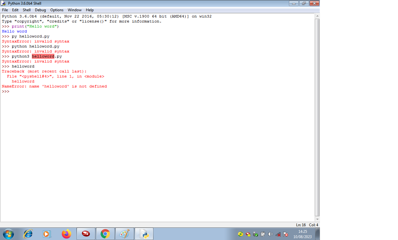Click the highlighted 'helloword' text
The width and height of the screenshot is (398, 240).
coord(43,56)
